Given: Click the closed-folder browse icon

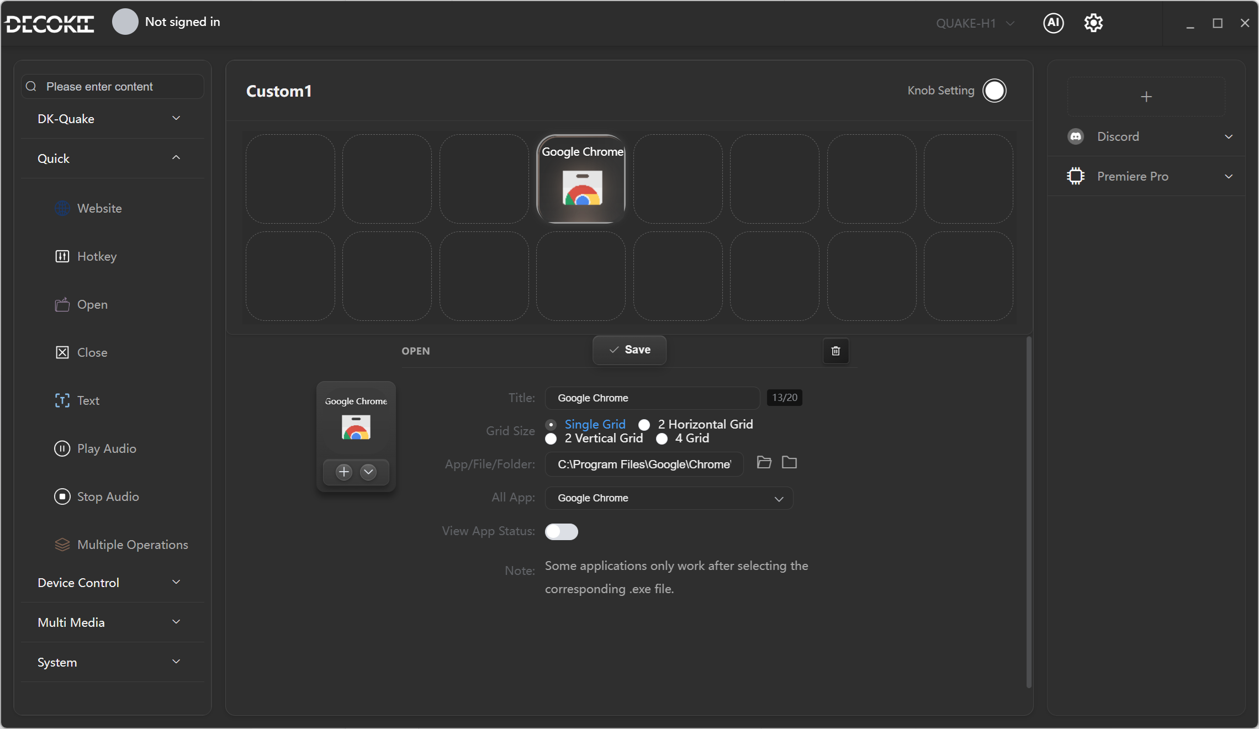Looking at the screenshot, I should pos(790,462).
